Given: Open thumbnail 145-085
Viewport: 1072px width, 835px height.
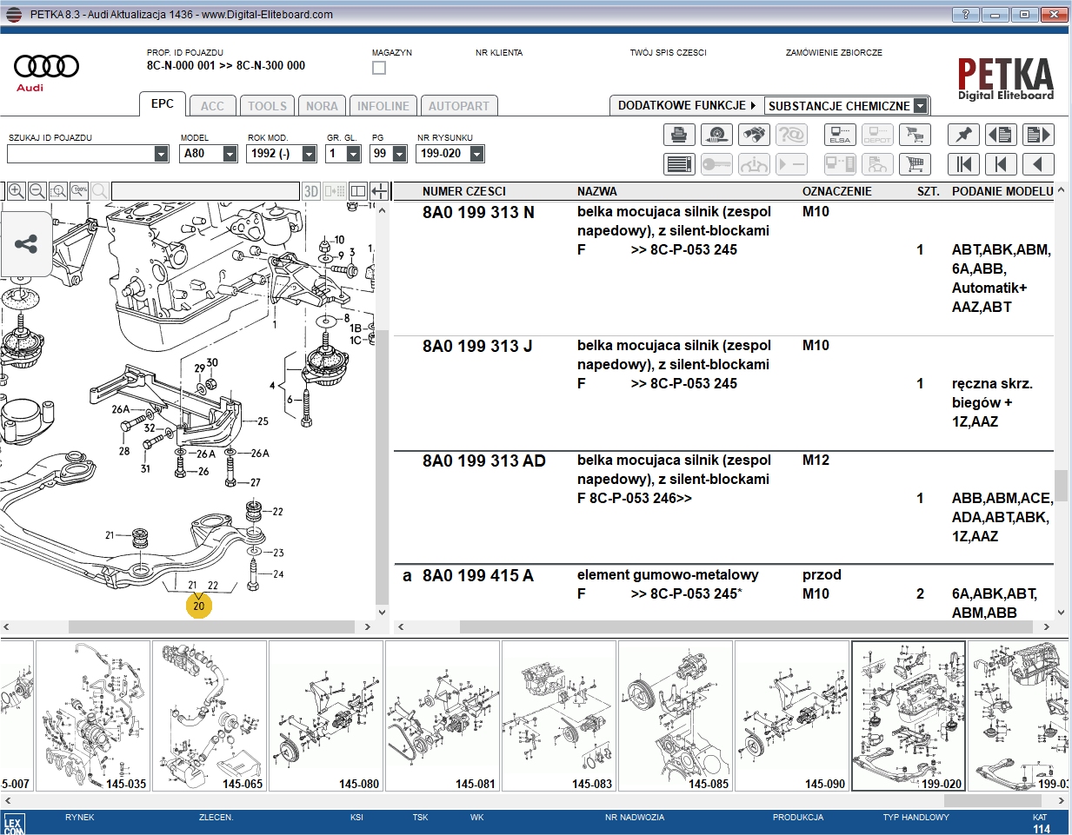Looking at the screenshot, I should [676, 716].
